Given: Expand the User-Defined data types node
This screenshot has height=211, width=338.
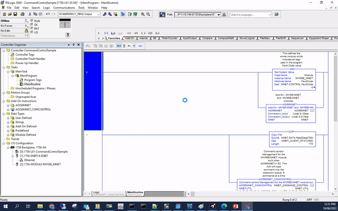Looking at the screenshot, I should click(8, 118).
